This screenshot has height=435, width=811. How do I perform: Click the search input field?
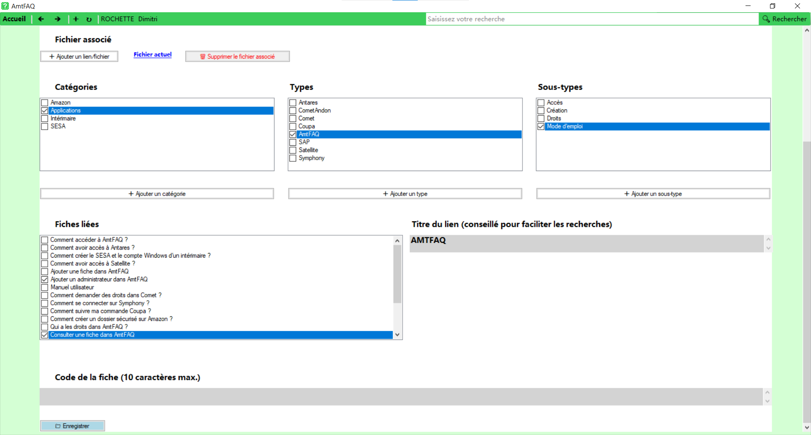coord(591,19)
